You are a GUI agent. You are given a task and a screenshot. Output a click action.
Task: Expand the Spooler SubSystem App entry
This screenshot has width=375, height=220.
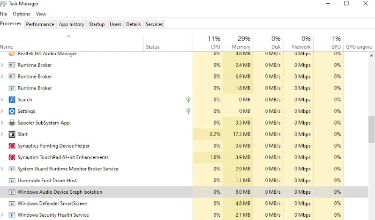(2, 123)
